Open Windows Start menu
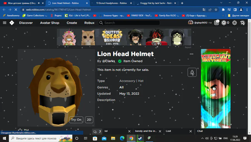 4,138
